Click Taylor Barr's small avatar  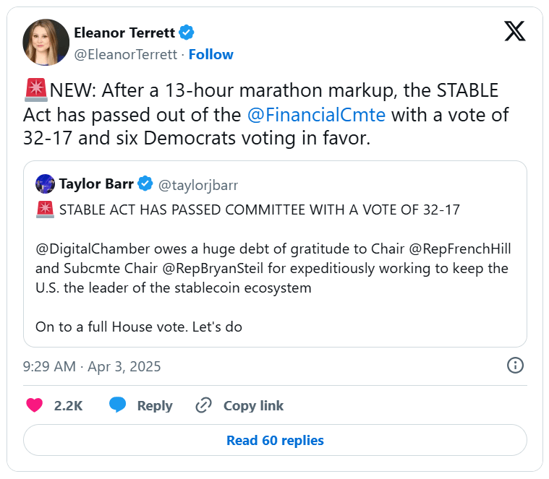[x=45, y=184]
